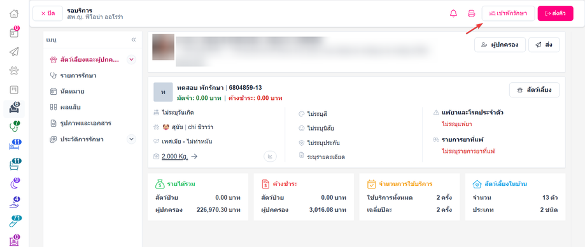Click the 226,970.30 บาท value
Viewport: 585px width, 247px height.
[x=218, y=209]
